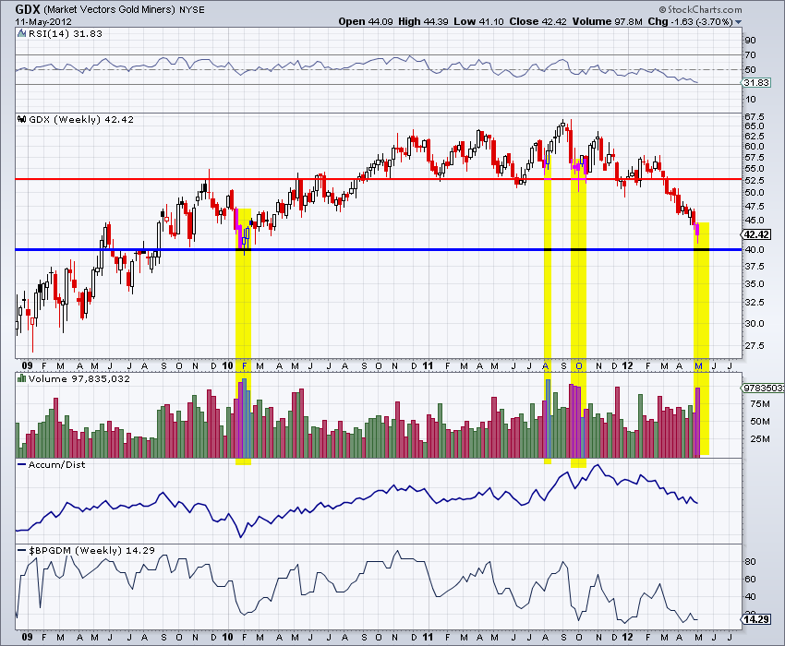The height and width of the screenshot is (646, 785).
Task: Click the 70 label on the RSI axis
Action: [751, 55]
